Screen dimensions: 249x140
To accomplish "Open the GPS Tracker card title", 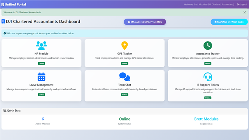I will point(124,54).
